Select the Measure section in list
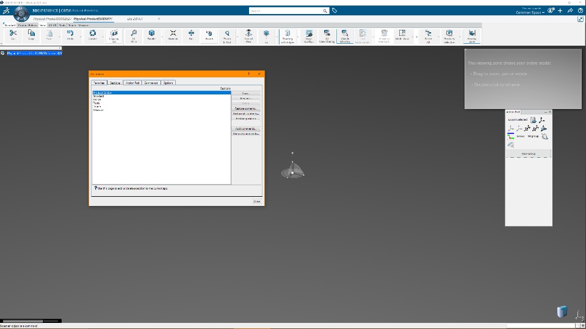 click(161, 110)
